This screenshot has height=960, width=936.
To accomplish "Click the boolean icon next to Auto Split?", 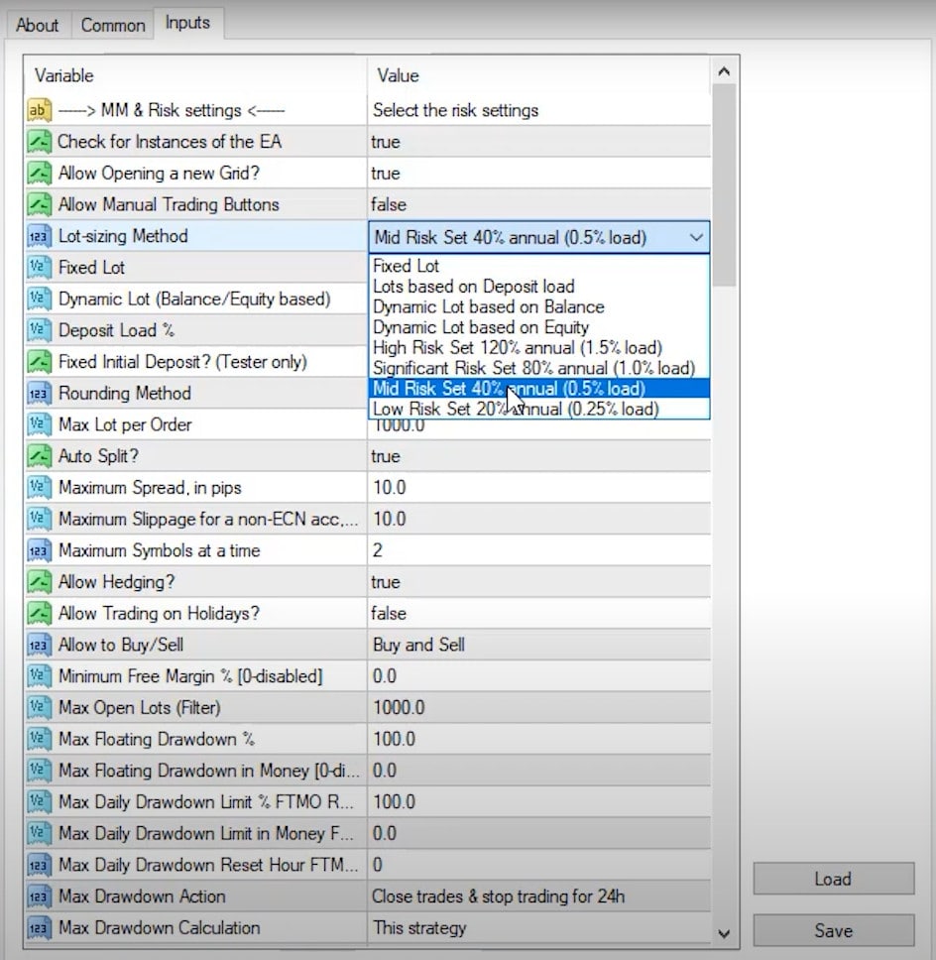I will (x=39, y=456).
